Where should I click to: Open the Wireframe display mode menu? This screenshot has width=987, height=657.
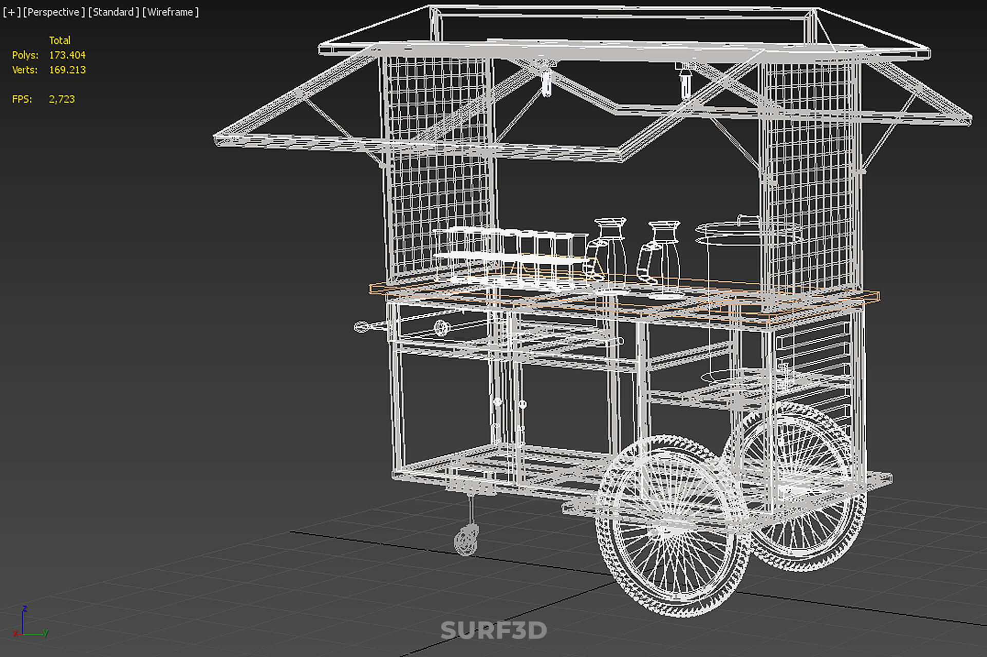pyautogui.click(x=171, y=12)
